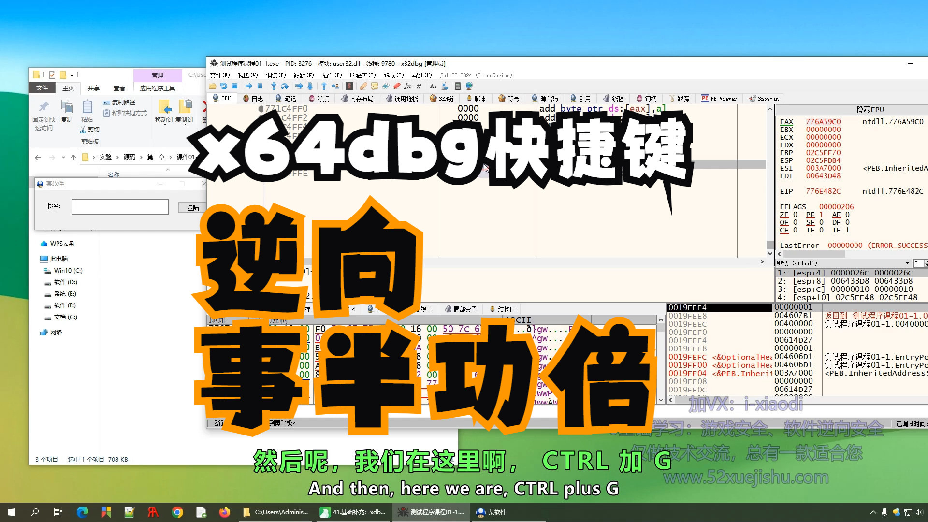Start trace over from the toolbar
The width and height of the screenshot is (928, 522).
coord(310,86)
